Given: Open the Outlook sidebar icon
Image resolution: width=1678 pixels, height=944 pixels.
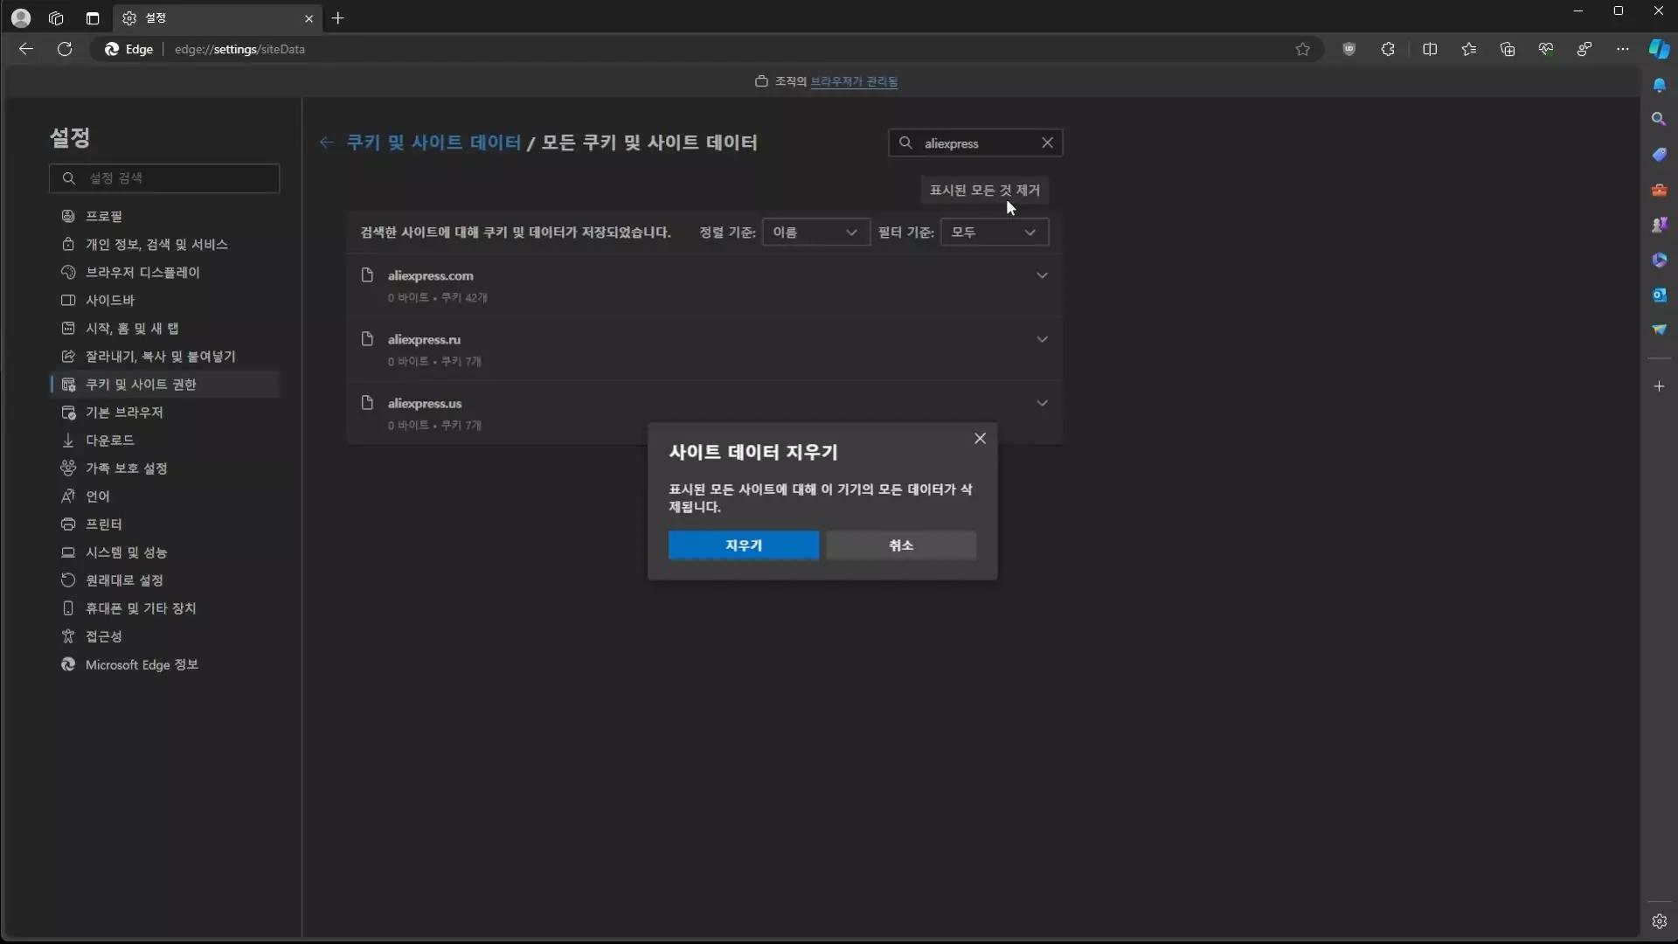Looking at the screenshot, I should coord(1661,295).
